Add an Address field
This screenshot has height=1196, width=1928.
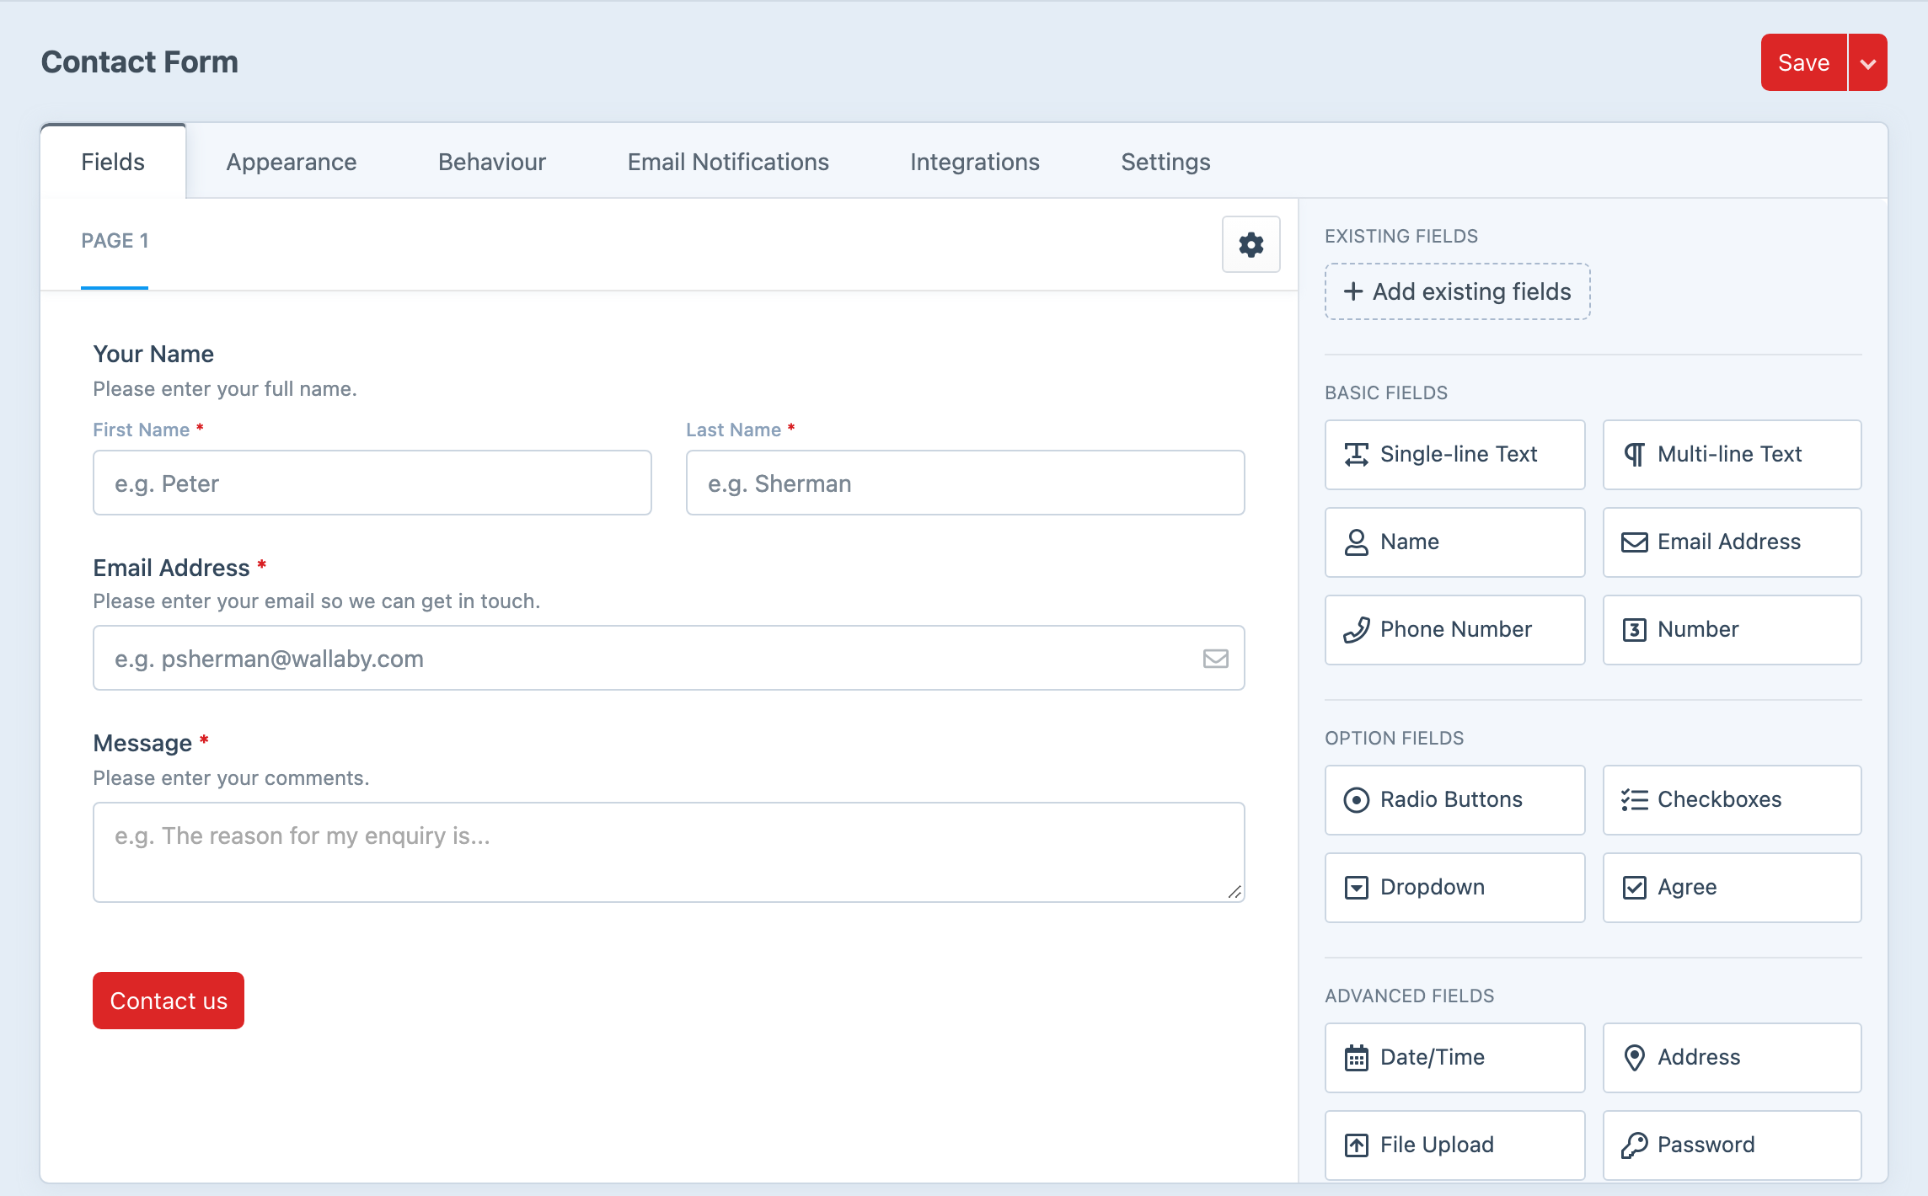coord(1732,1058)
